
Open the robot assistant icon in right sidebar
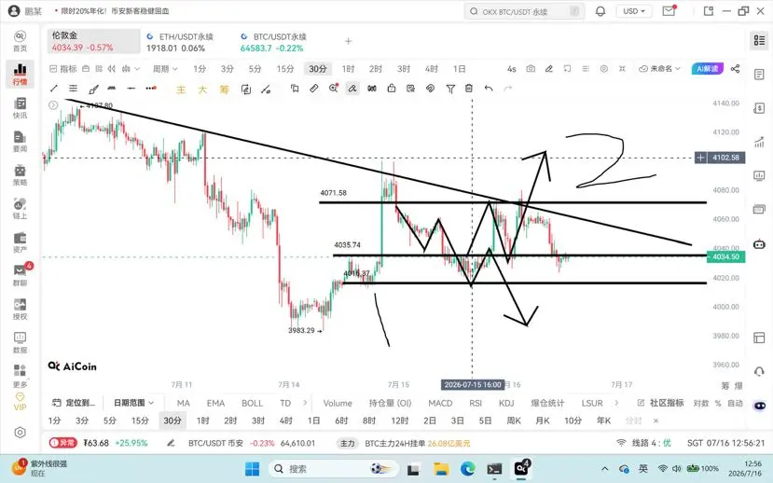[x=759, y=243]
